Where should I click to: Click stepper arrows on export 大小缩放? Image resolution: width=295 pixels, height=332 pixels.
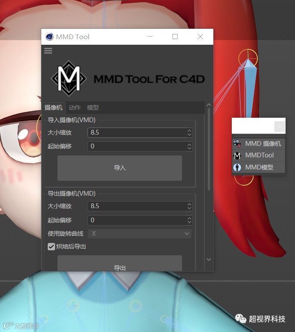(189, 206)
